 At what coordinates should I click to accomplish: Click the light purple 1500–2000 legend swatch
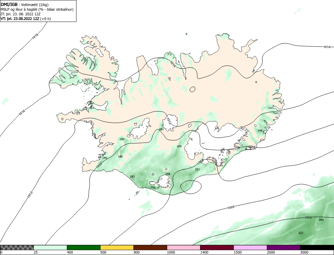coord(250,248)
